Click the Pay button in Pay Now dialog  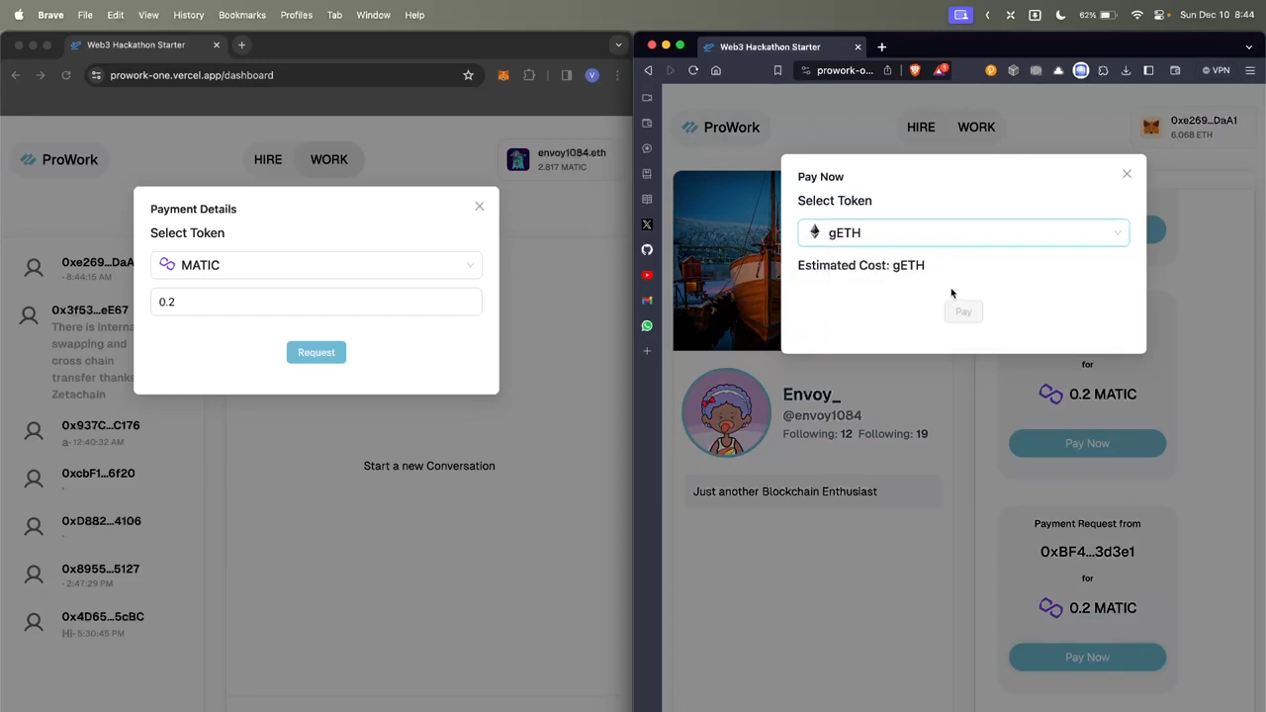point(963,311)
